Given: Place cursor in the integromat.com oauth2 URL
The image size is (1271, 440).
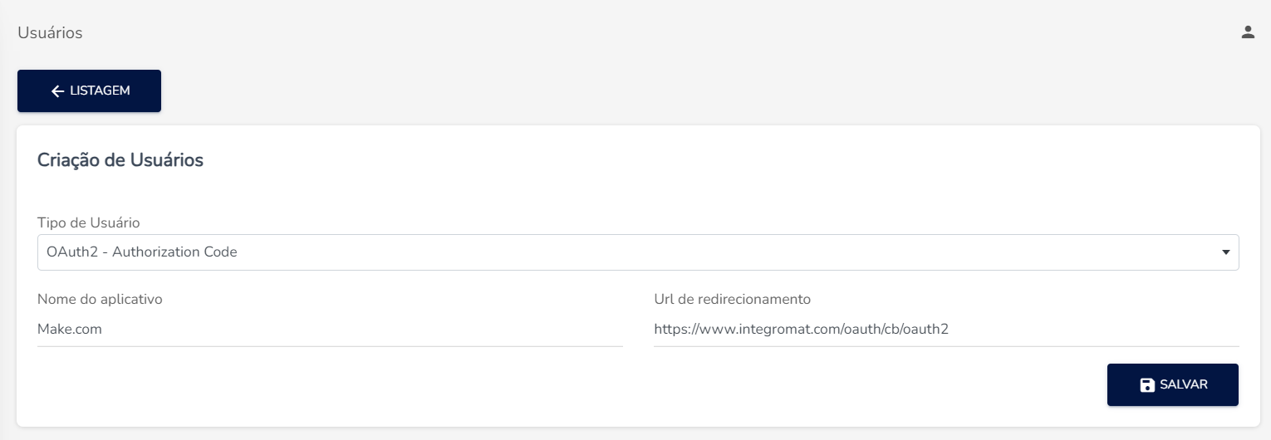Looking at the screenshot, I should coord(801,330).
